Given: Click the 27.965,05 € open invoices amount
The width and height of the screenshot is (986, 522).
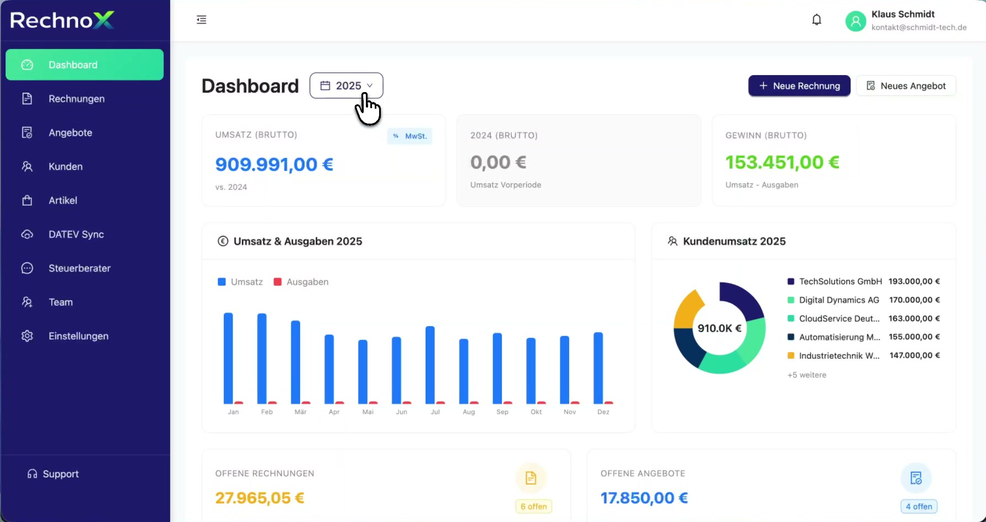Looking at the screenshot, I should pyautogui.click(x=260, y=498).
